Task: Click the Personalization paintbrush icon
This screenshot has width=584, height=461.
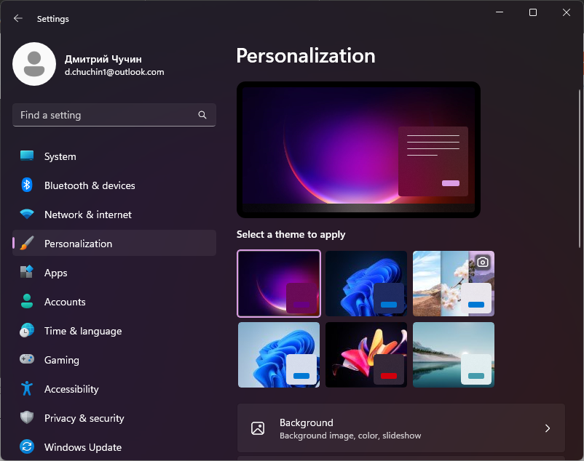Action: pyautogui.click(x=27, y=243)
